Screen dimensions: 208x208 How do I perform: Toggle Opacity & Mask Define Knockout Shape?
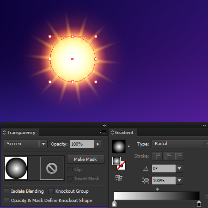click(x=6, y=201)
